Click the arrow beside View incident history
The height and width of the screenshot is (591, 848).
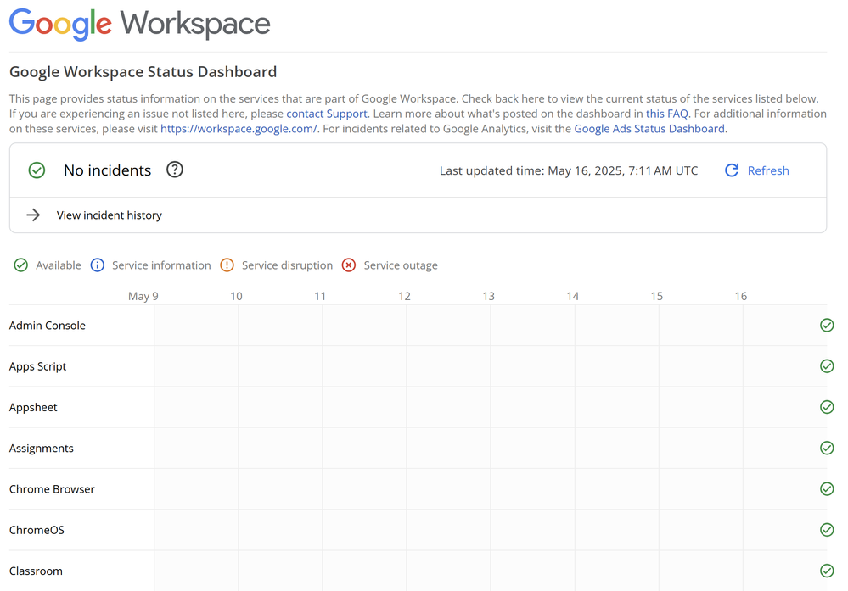34,215
